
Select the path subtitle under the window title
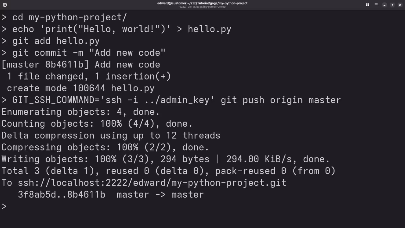[202, 7]
